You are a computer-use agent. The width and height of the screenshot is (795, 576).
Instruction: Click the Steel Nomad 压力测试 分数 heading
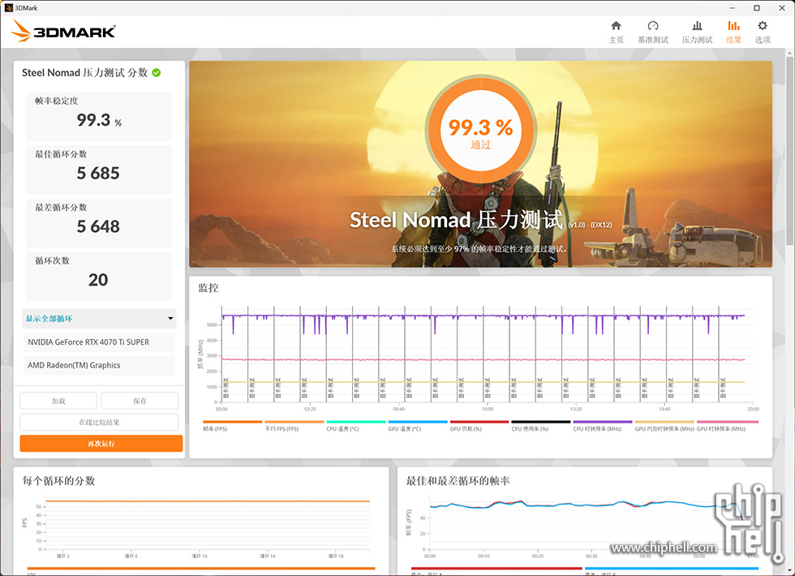(x=84, y=72)
